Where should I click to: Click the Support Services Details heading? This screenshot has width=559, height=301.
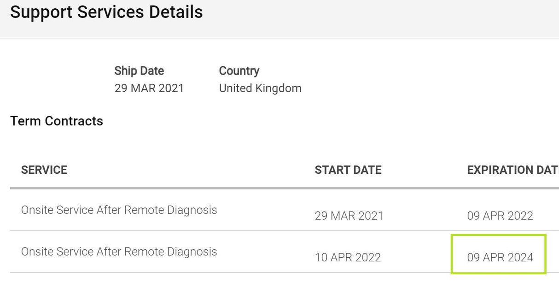(106, 12)
